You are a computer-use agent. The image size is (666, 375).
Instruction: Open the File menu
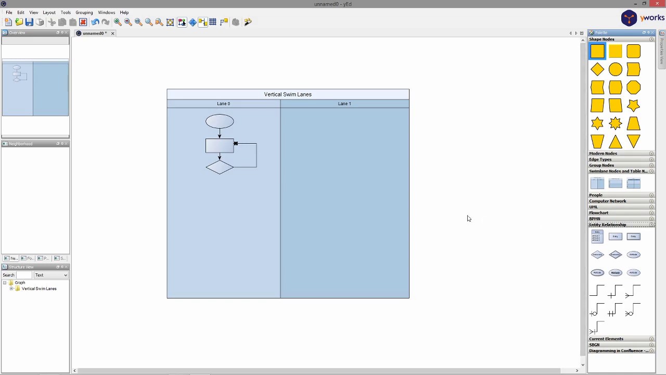[9, 12]
